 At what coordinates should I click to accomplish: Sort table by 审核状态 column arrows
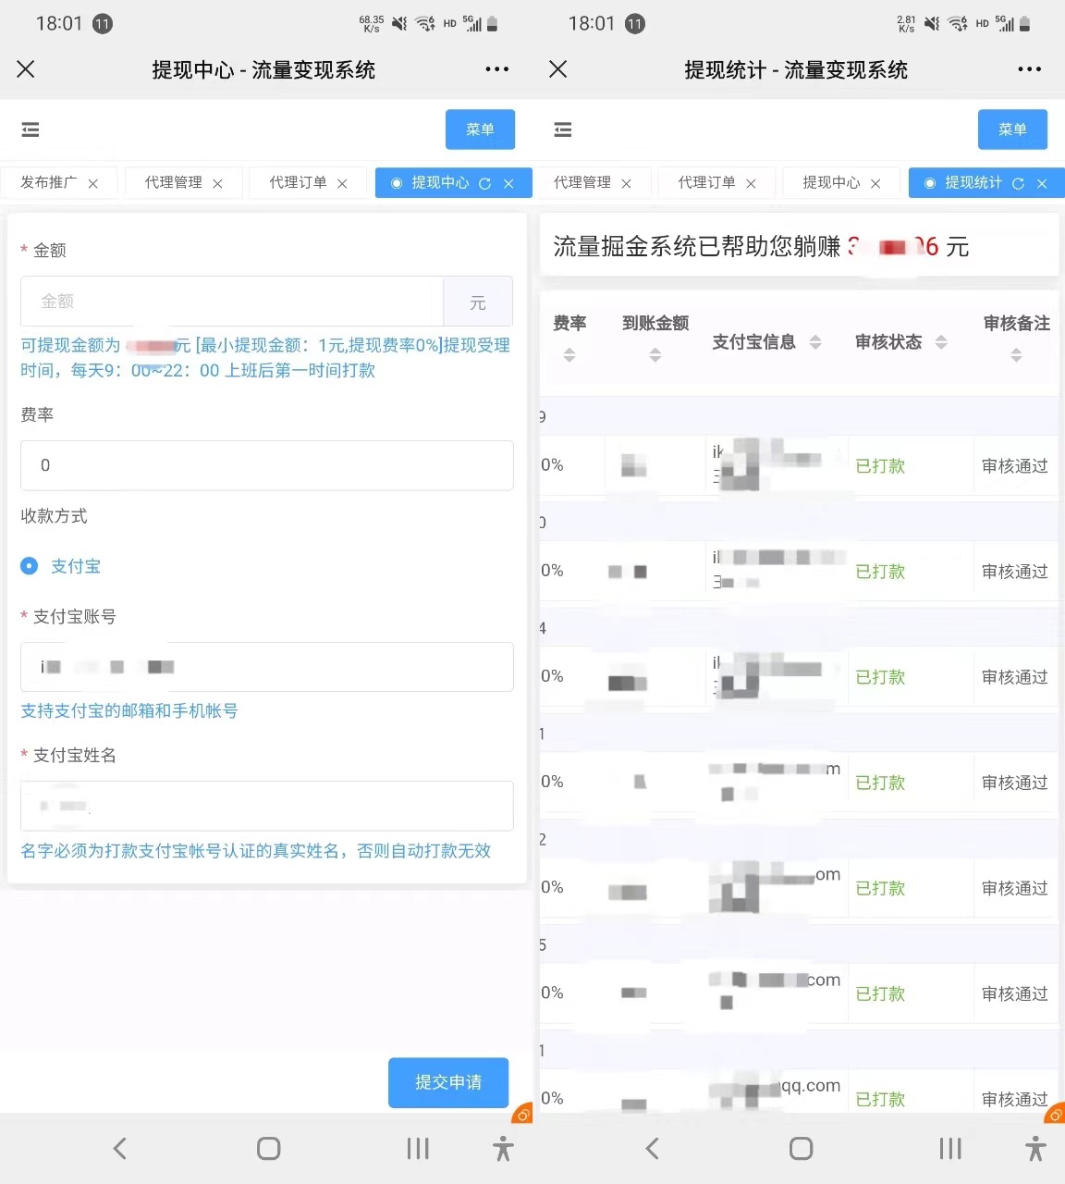point(941,342)
